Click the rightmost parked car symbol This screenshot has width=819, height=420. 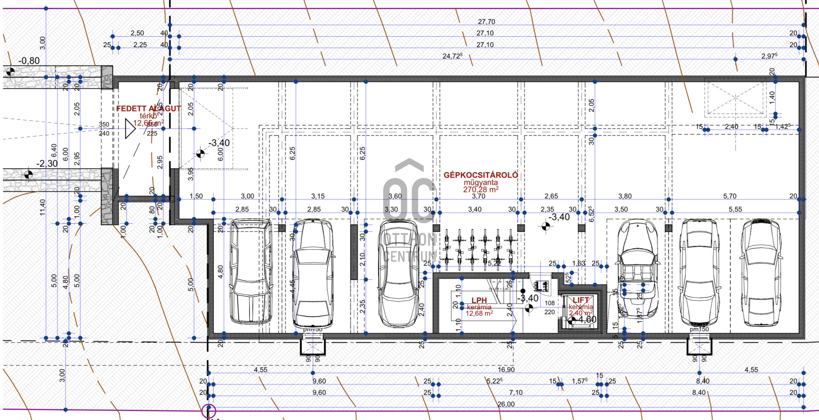[x=761, y=273]
